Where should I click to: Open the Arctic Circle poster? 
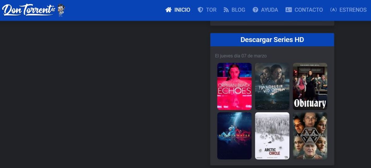[x=272, y=136]
